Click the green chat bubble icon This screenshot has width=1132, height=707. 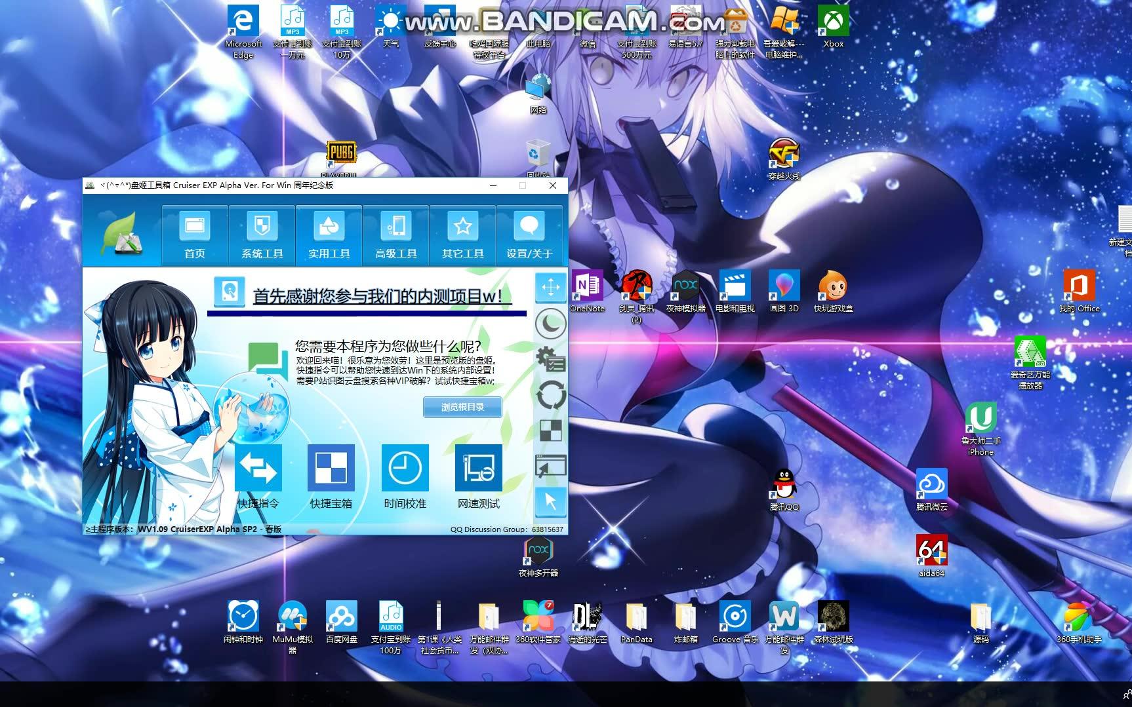(x=268, y=361)
